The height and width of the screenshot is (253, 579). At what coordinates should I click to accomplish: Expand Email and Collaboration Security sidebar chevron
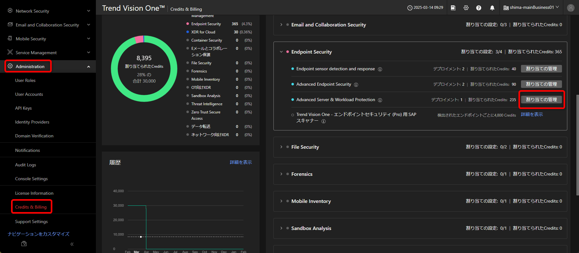[x=89, y=25]
